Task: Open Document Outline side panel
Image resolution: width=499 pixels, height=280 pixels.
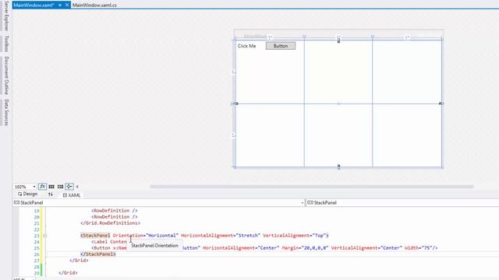Action: (6, 75)
